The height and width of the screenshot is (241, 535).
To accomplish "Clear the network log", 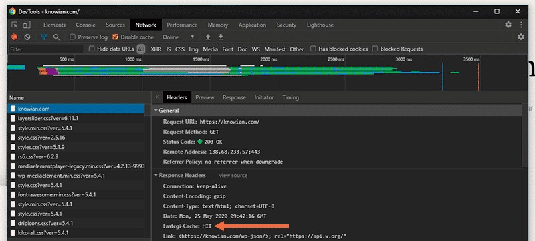I will tap(27, 37).
